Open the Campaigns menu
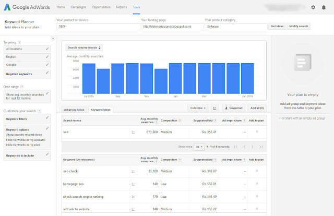This screenshot has width=334, height=216. pos(78,7)
